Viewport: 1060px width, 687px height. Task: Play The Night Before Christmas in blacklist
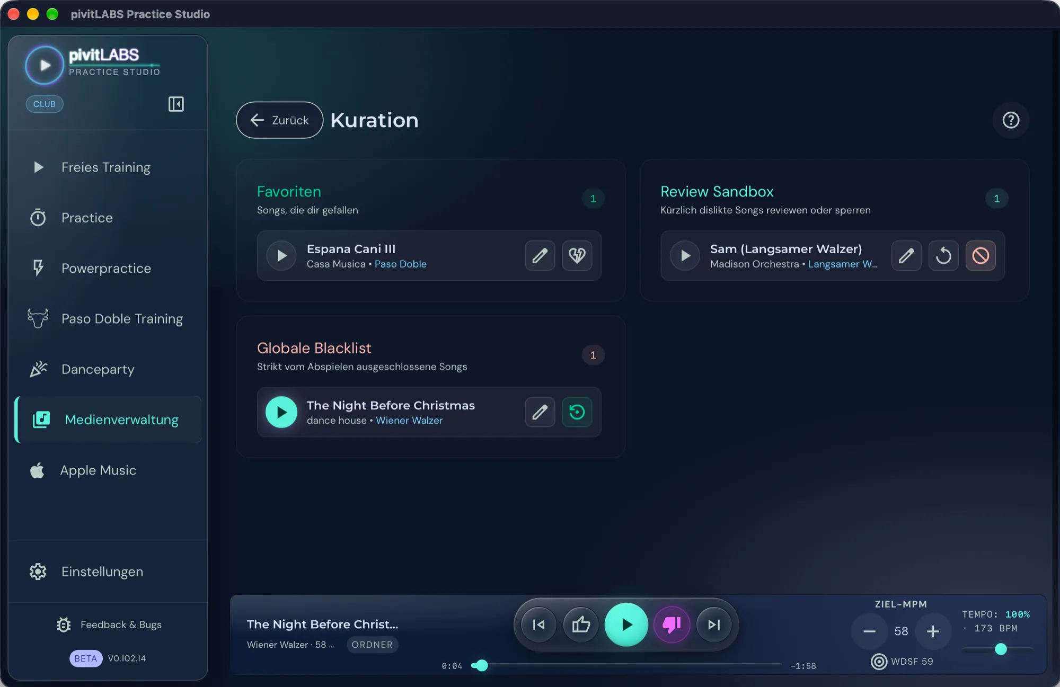click(281, 412)
